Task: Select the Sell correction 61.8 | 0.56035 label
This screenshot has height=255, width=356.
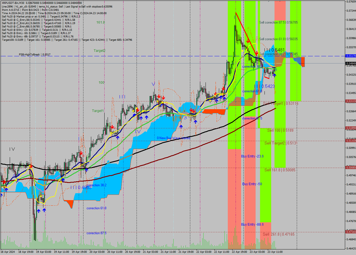Action: point(278,39)
